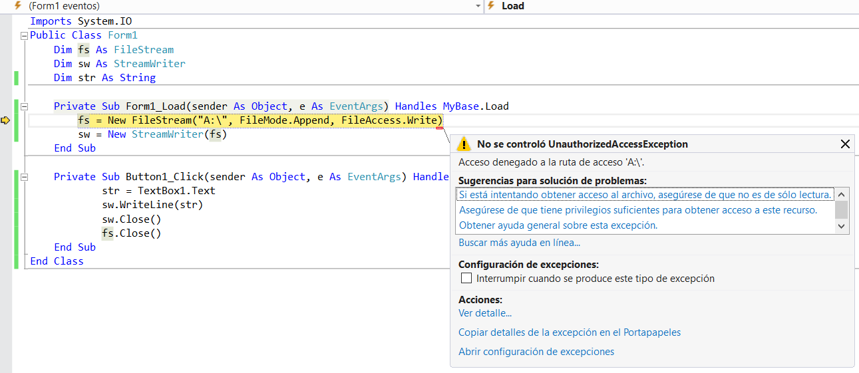859x373 pixels.
Task: Click the 'sw.Close()' line
Action: (x=132, y=219)
